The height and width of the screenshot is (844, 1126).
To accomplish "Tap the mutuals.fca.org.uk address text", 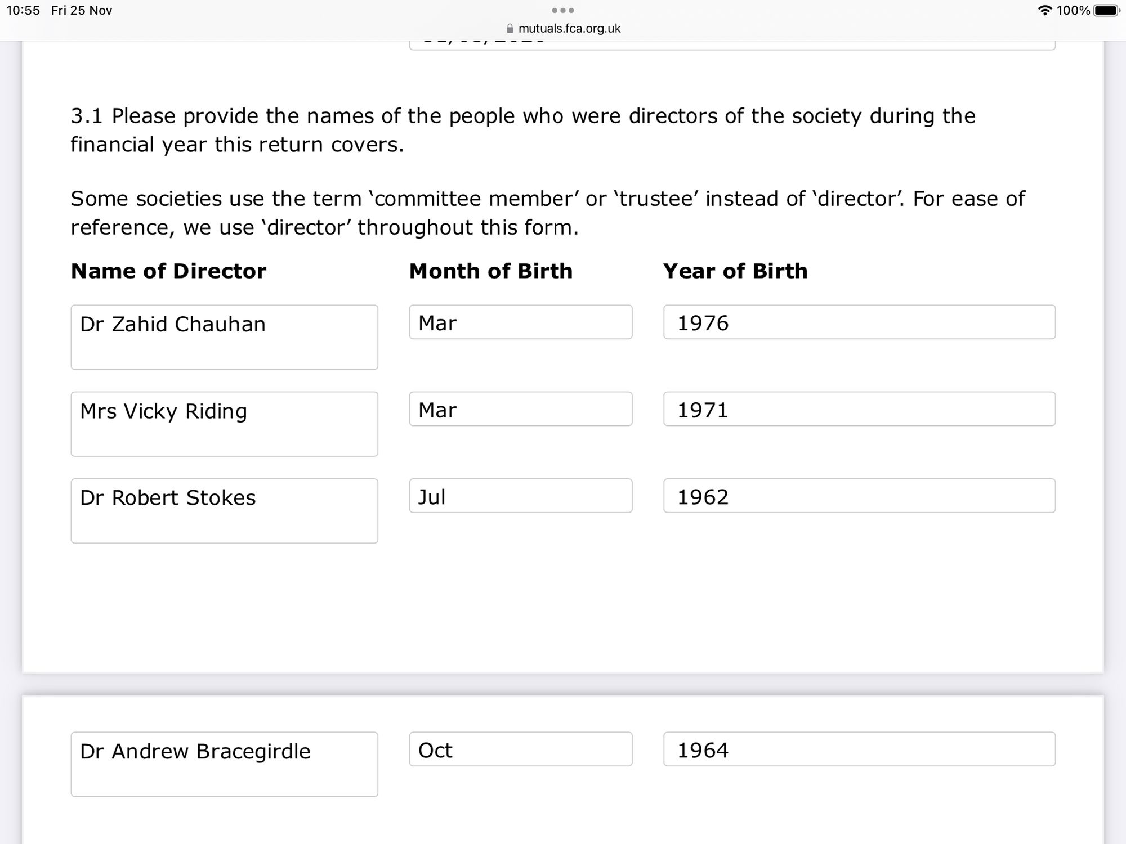I will pos(569,28).
